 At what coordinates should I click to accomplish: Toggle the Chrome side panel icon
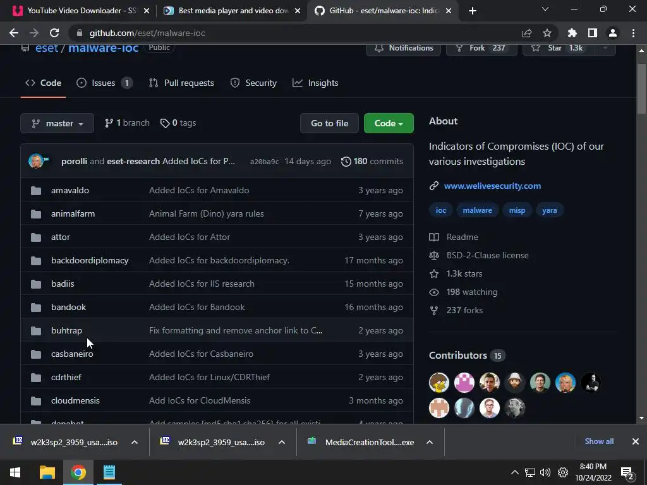593,33
